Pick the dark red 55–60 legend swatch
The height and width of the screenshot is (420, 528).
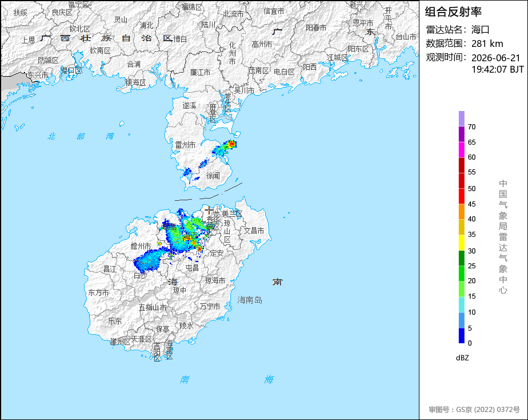pyautogui.click(x=461, y=165)
